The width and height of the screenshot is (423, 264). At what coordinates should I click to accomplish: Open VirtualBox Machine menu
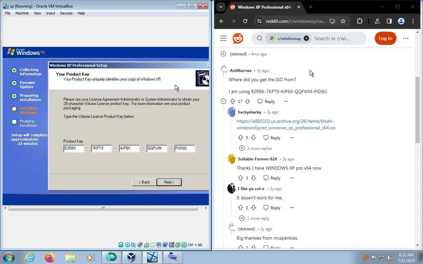[x=22, y=13]
